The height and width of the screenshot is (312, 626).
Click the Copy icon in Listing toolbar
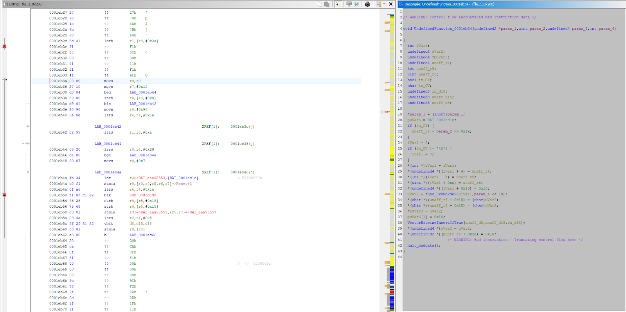[x=319, y=4]
